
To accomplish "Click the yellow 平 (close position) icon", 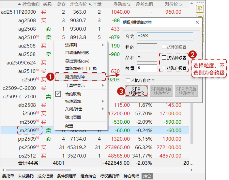I will pos(200,9).
